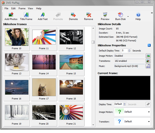Open the Burn Disk dropdown arrow
The image size is (155, 133).
128,17
